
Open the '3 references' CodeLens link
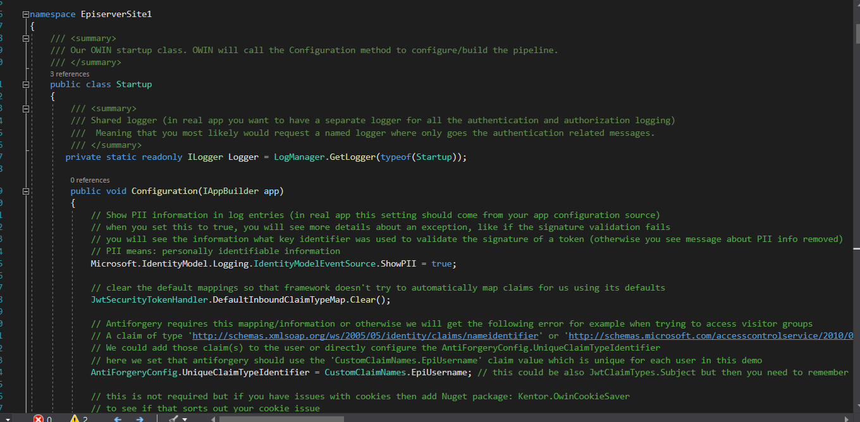point(70,74)
